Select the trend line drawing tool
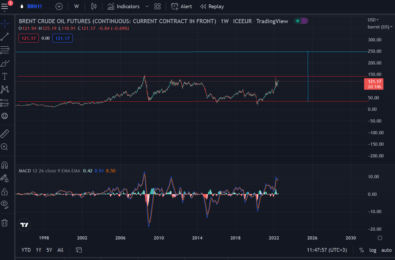The height and width of the screenshot is (260, 395). tap(5, 37)
